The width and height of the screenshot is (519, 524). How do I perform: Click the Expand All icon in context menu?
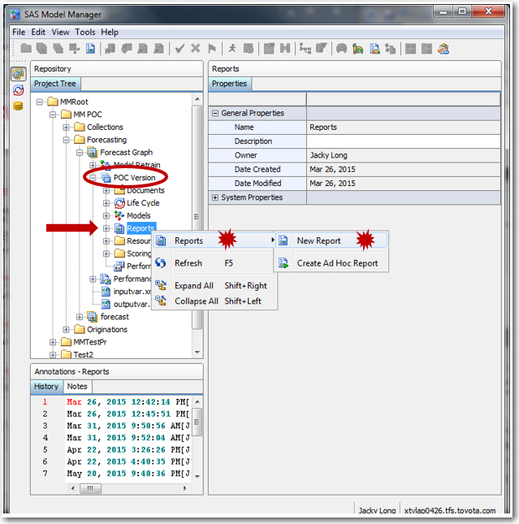161,285
